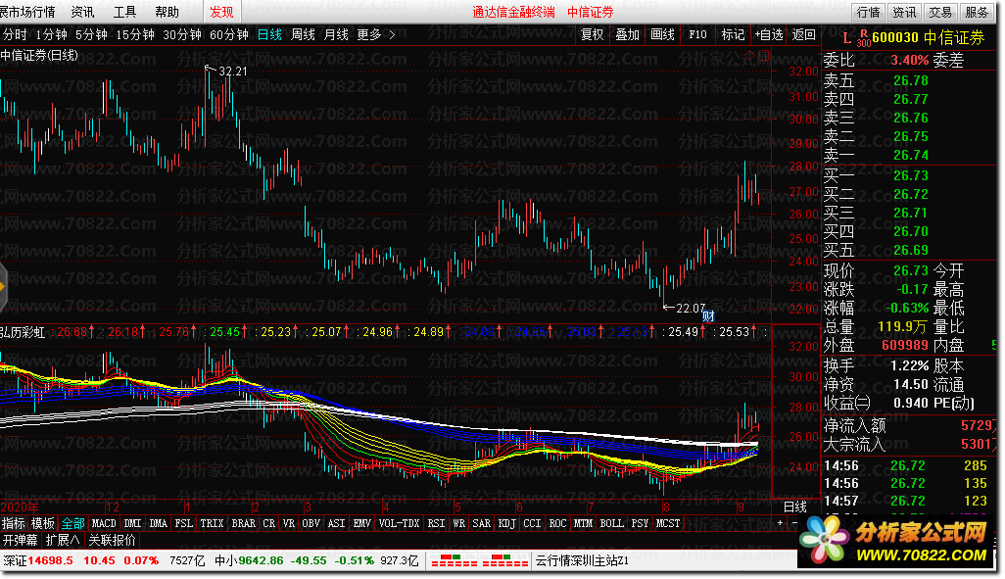Click the collapsed side panel arrow handle
The width and height of the screenshot is (1005, 579).
click(x=3, y=287)
